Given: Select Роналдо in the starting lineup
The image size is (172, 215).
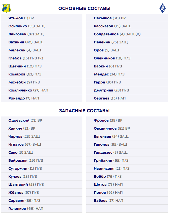Looking at the screenshot, I should 17,98.
